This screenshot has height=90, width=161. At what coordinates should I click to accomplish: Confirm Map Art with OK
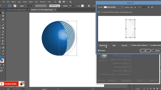point(145,50)
